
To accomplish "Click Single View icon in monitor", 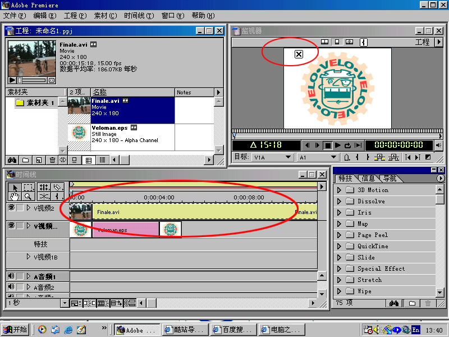I will click(337, 42).
